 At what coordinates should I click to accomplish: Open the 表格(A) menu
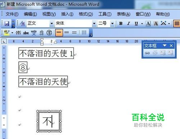coord(123,14)
